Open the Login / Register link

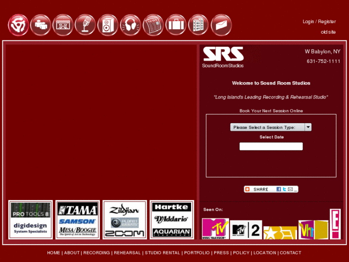pos(319,22)
